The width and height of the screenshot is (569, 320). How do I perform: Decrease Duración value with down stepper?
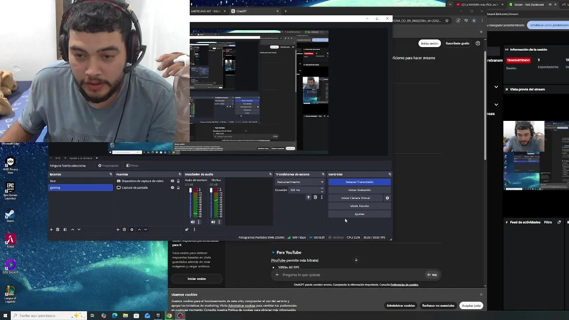[x=322, y=192]
